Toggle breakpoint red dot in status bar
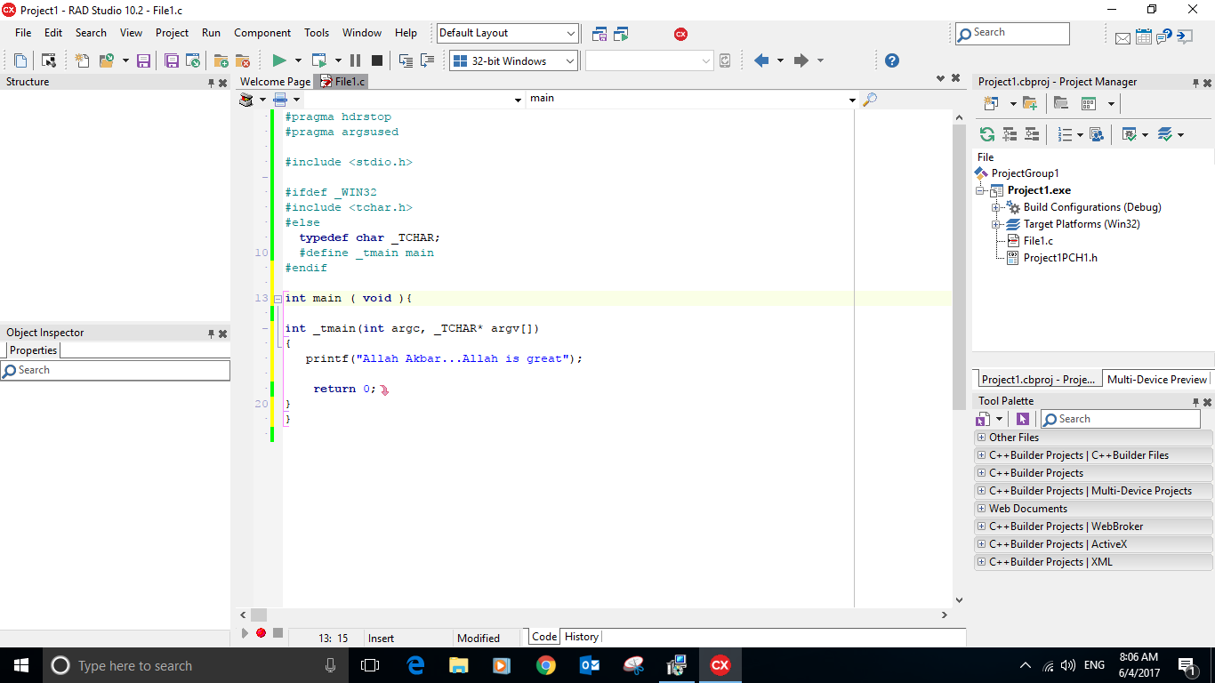The image size is (1215, 683). (x=261, y=633)
